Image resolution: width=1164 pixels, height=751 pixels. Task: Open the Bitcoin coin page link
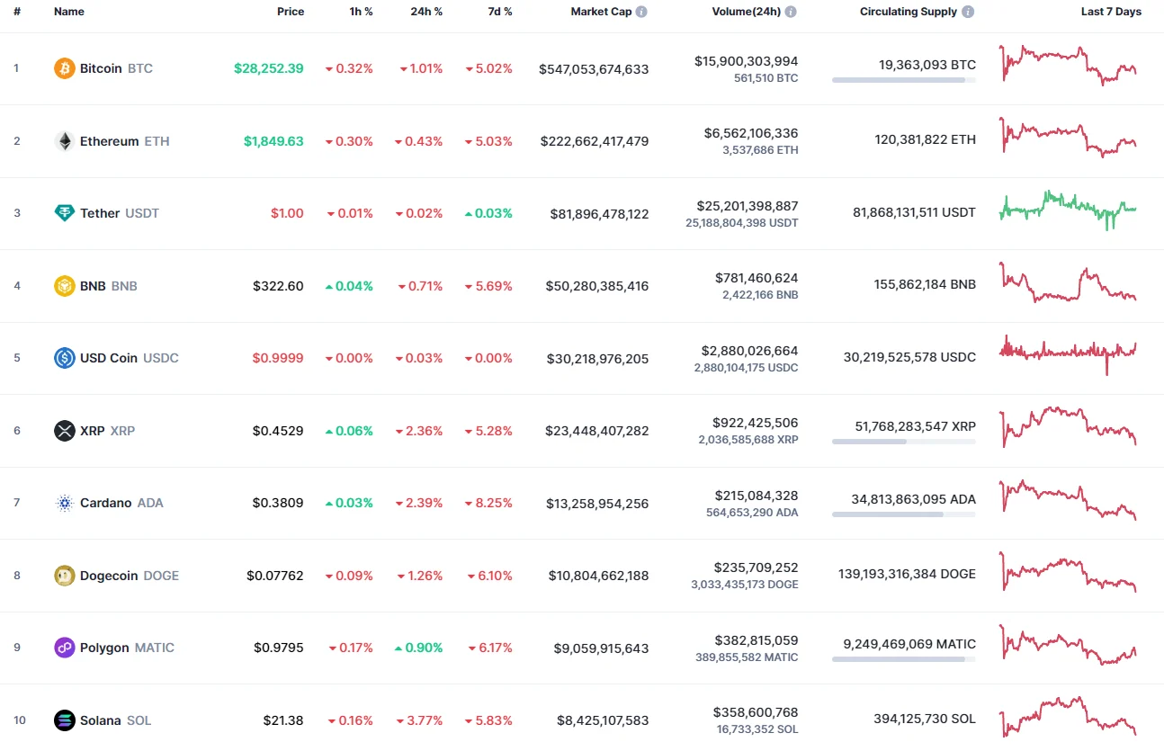(x=101, y=67)
